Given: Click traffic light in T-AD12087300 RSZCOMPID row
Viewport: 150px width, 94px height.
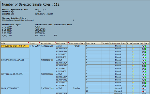Looking at the screenshot, I should point(144,55).
